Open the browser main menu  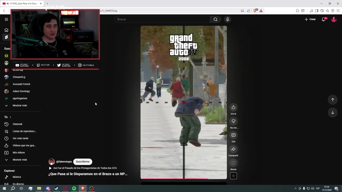tap(338, 11)
